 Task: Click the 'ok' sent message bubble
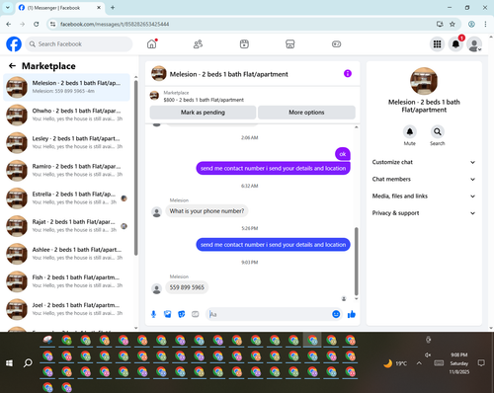point(343,154)
